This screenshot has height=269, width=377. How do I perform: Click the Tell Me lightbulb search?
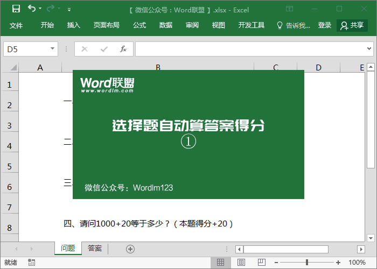point(294,25)
